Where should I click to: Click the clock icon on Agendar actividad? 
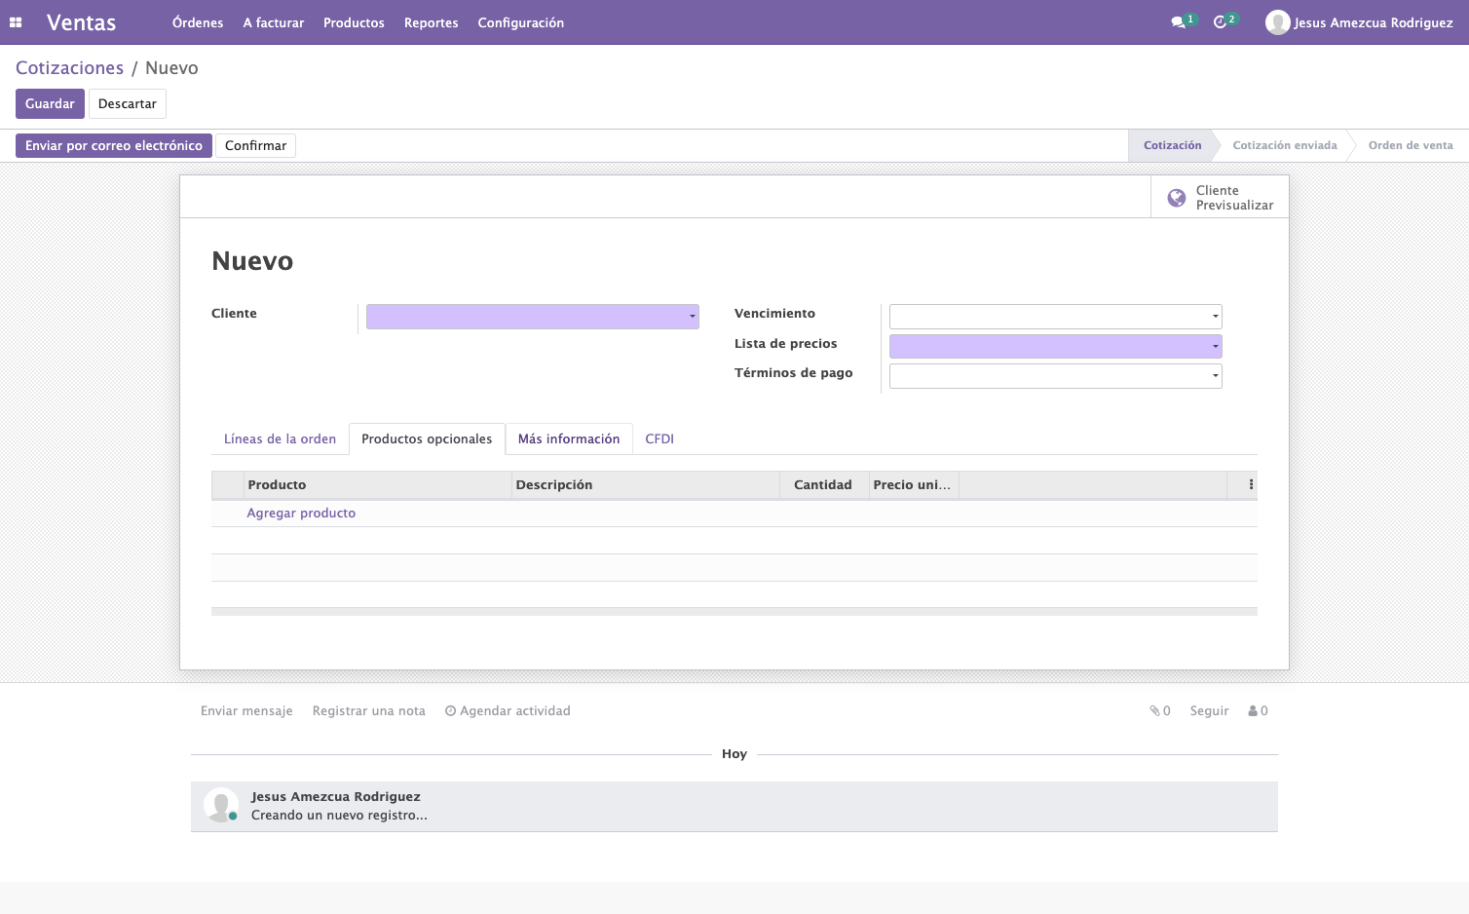(x=451, y=711)
